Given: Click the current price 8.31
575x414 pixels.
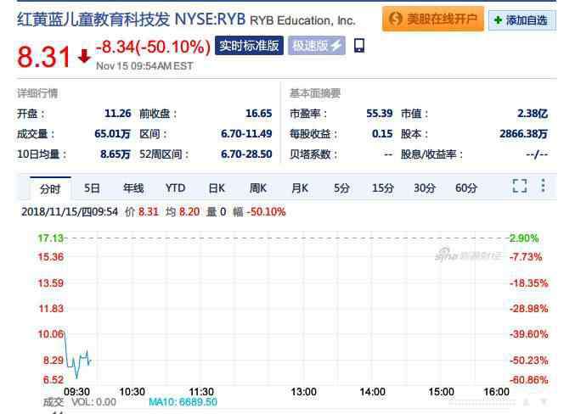Looking at the screenshot, I should tap(43, 57).
